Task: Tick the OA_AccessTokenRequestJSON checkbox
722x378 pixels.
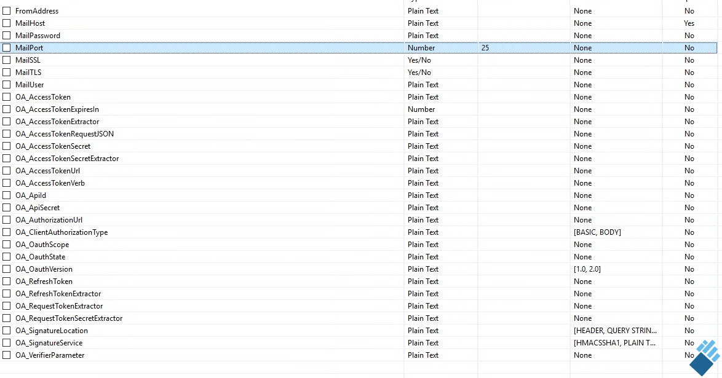Action: click(x=6, y=133)
